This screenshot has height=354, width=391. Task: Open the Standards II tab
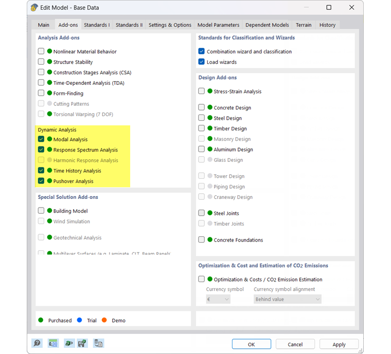tap(129, 25)
